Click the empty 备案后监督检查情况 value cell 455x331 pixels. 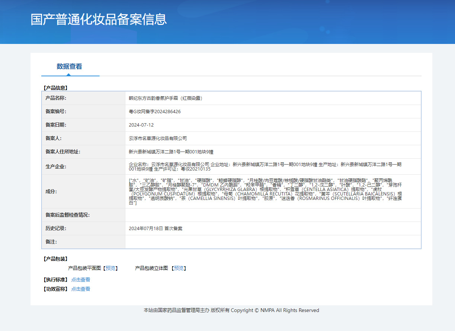(x=273, y=215)
